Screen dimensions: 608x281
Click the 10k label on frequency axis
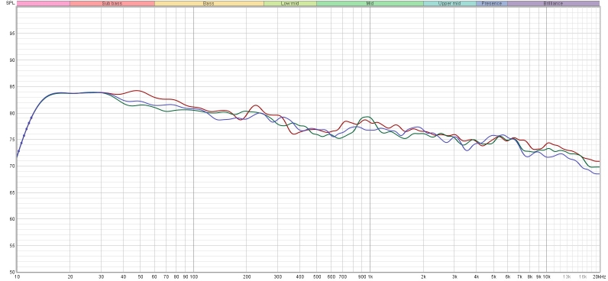point(546,276)
